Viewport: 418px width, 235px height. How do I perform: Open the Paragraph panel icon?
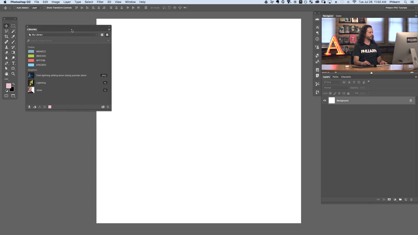(317, 33)
